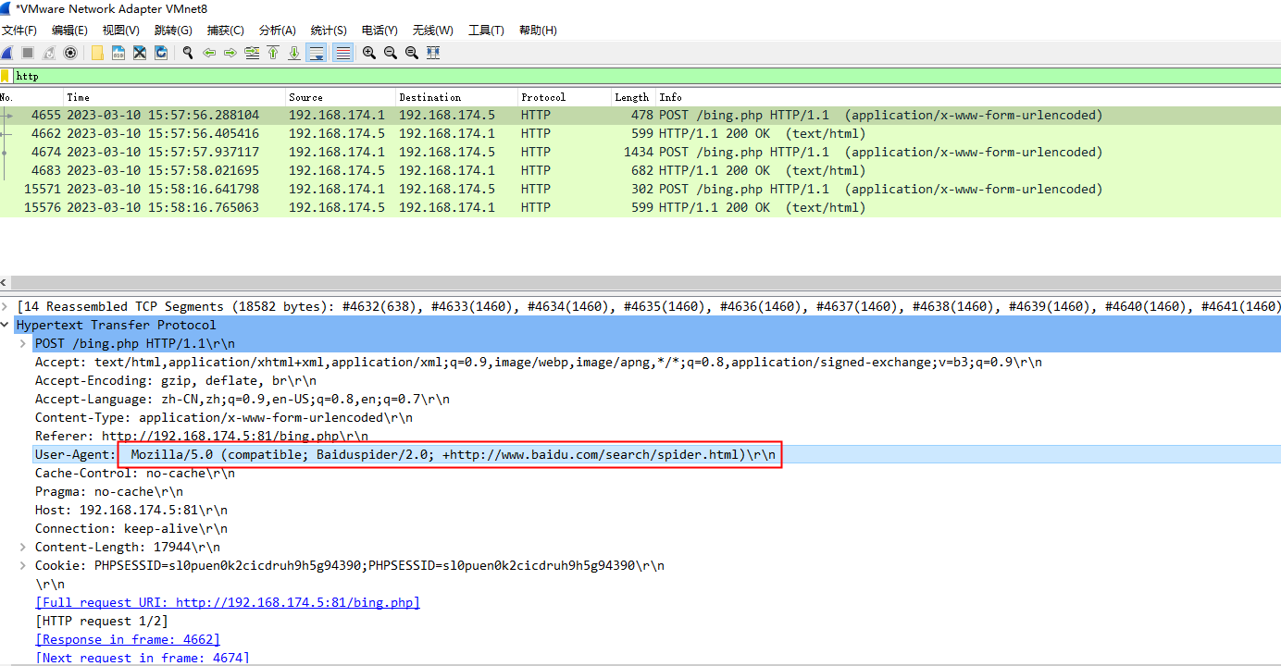Toggle auto-scroll during live capture

pyautogui.click(x=317, y=53)
